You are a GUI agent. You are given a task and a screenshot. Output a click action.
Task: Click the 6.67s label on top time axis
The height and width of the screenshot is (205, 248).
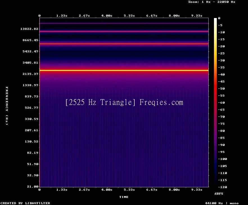click(x=152, y=15)
